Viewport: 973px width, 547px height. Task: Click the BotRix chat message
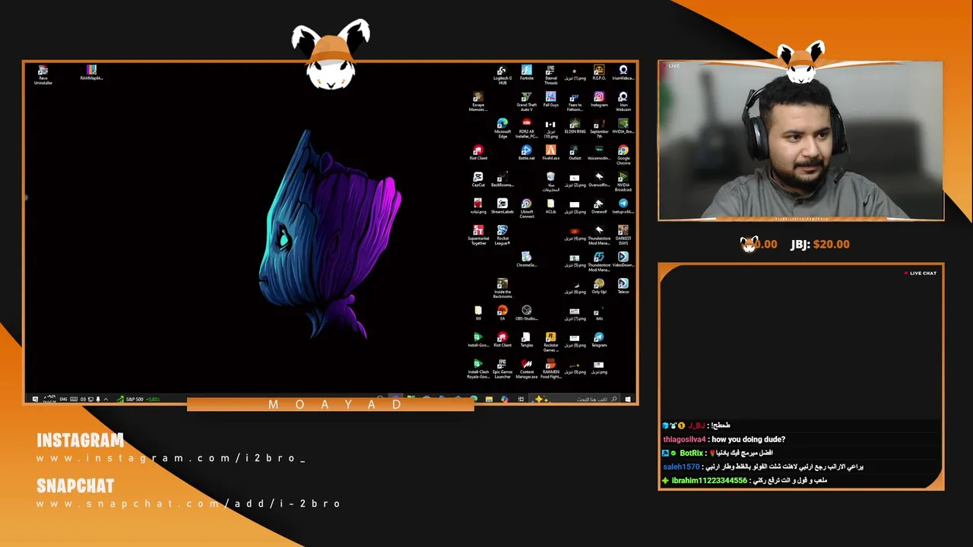click(x=718, y=453)
